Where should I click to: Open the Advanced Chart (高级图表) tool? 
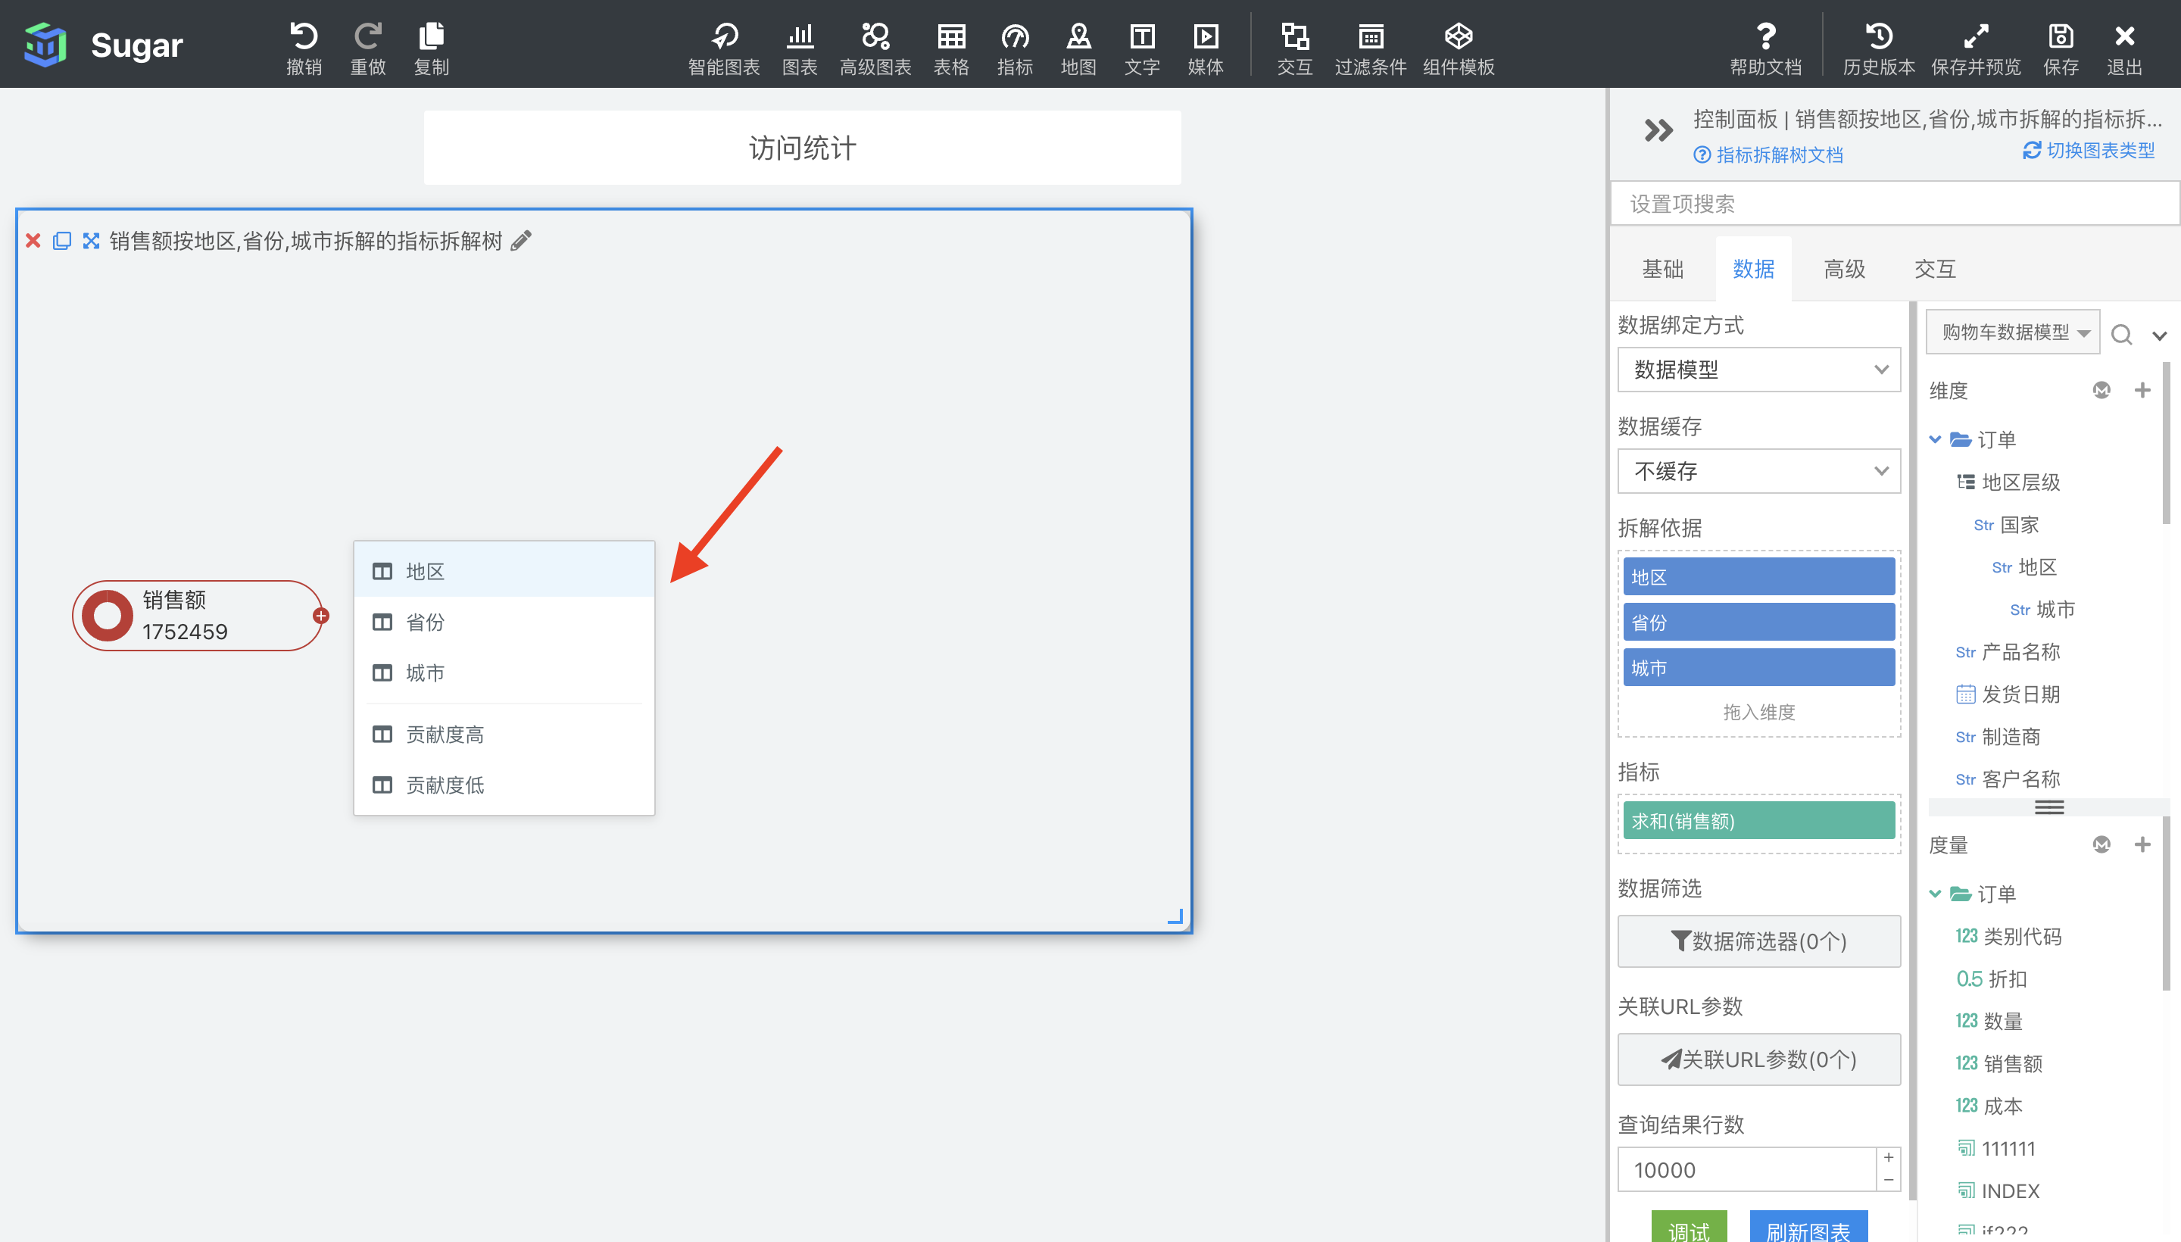coord(875,48)
